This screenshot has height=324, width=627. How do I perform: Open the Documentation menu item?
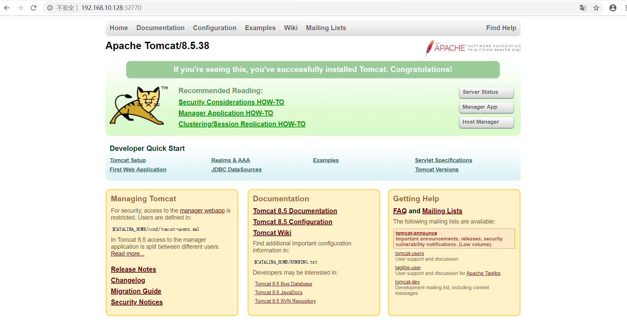[160, 28]
